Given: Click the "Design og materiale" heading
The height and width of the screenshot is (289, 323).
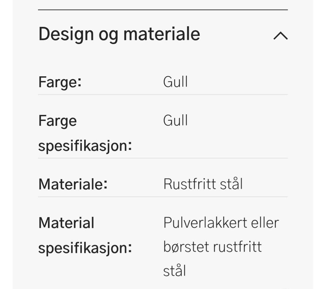Looking at the screenshot, I should click(x=119, y=34).
